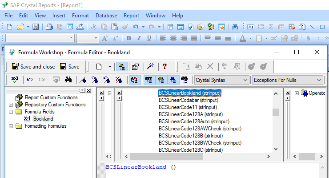Toggle the Workshop Tree visibility button
The height and width of the screenshot is (178, 329).
pyautogui.click(x=122, y=67)
